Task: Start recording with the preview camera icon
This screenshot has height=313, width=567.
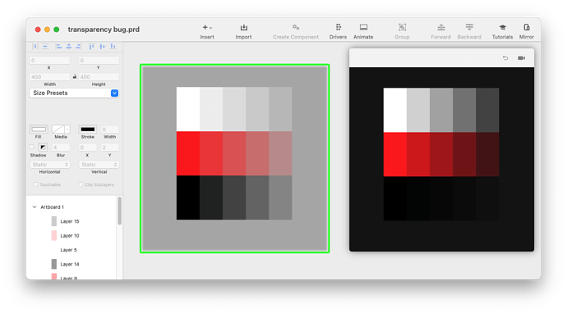Action: [522, 58]
